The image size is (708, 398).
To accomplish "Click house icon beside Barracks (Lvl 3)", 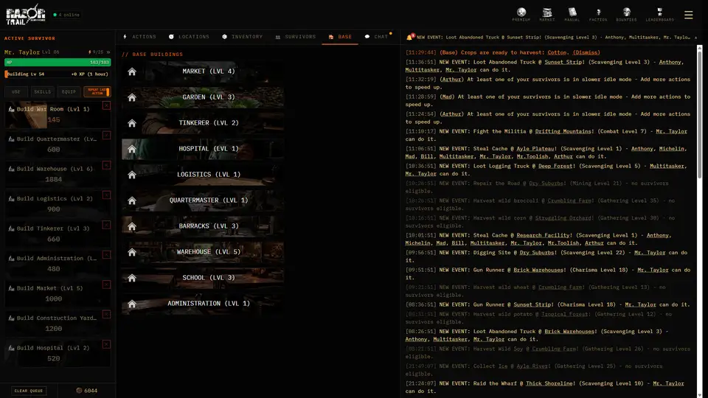I will coord(132,226).
